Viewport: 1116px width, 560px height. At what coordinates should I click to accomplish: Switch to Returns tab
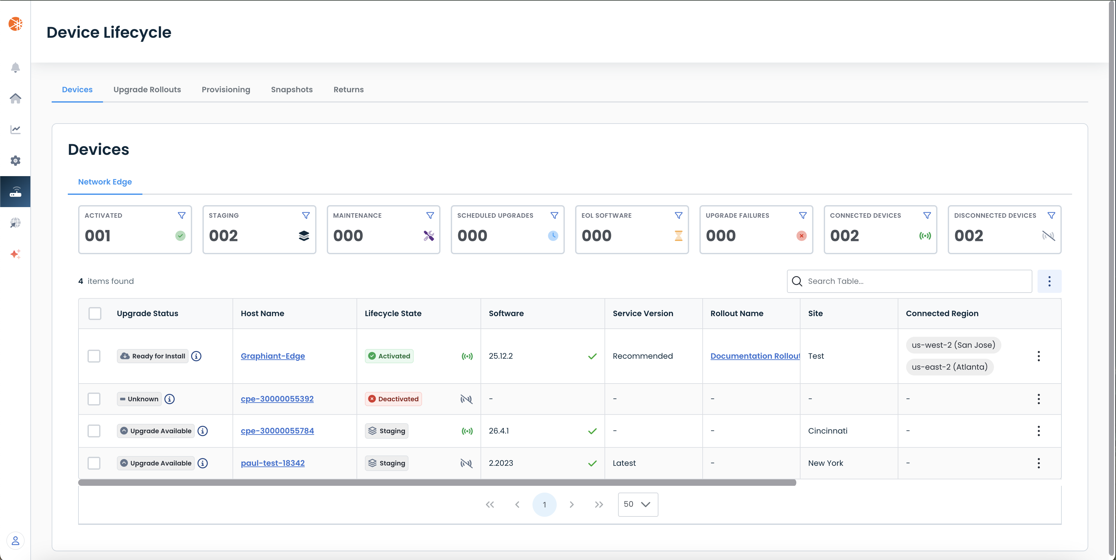pyautogui.click(x=349, y=90)
